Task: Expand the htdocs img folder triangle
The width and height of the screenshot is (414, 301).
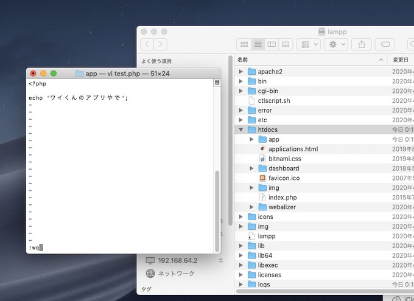Action: [251, 188]
